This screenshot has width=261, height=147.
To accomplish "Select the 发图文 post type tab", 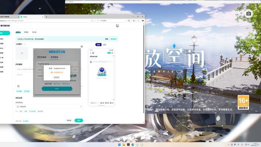I will [18, 32].
